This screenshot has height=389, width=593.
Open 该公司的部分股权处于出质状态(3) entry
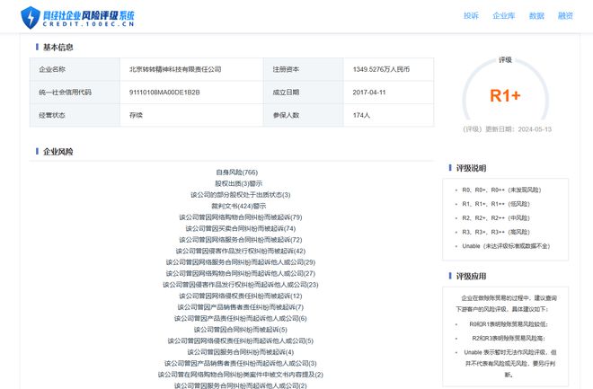(x=241, y=195)
